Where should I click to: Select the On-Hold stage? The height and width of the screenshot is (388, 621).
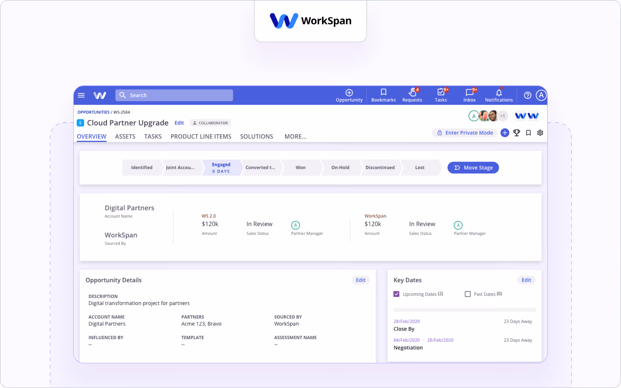[340, 167]
